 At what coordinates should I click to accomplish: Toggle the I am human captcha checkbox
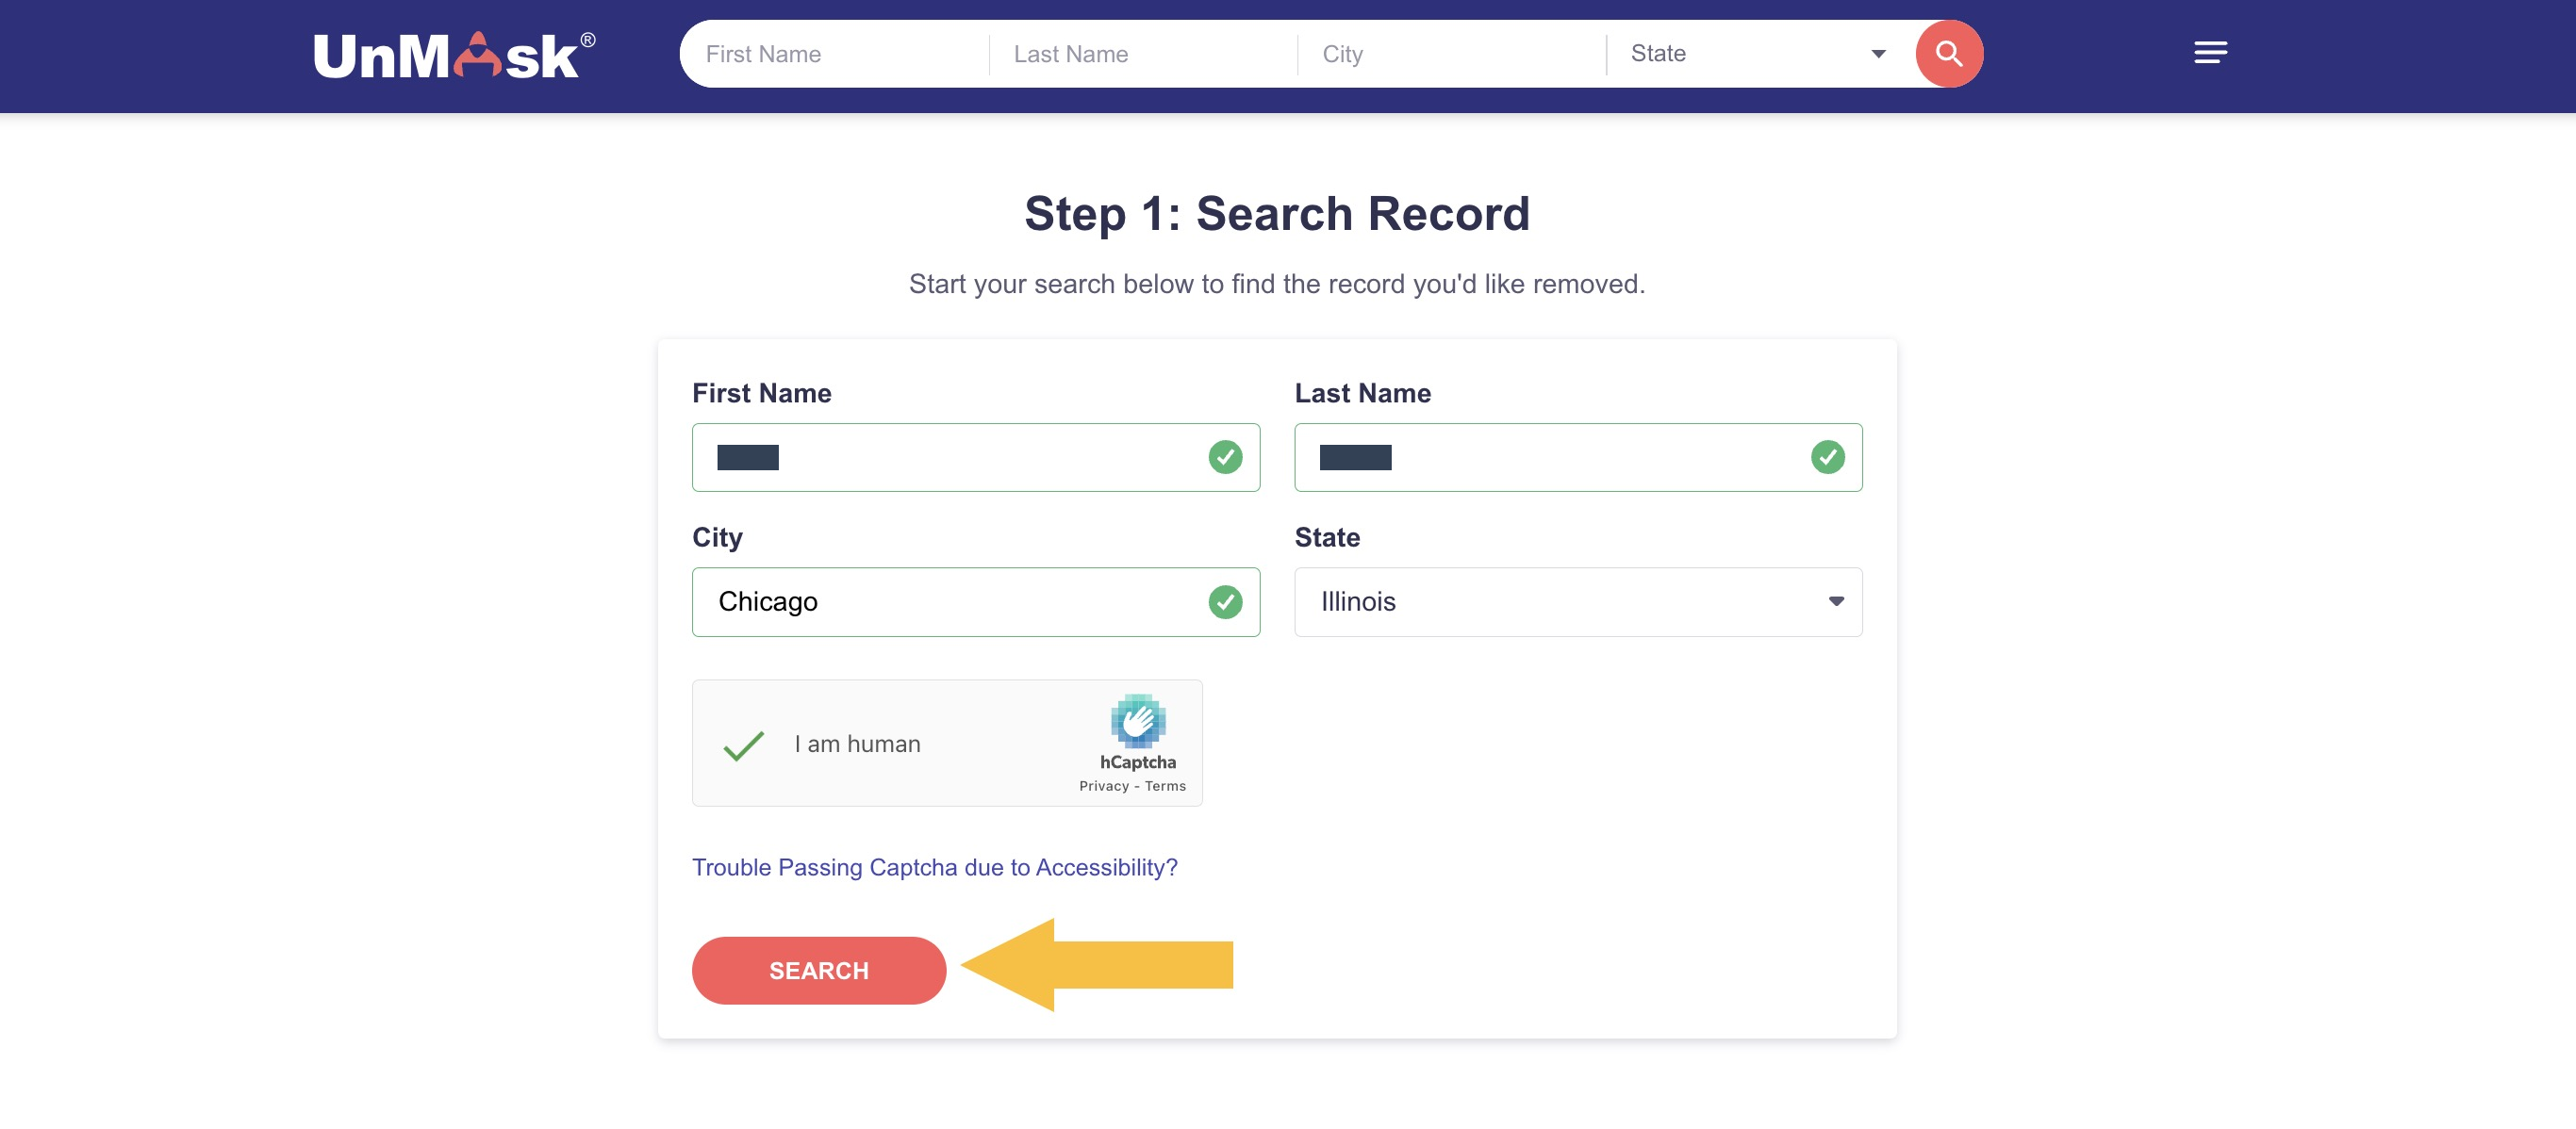[744, 745]
